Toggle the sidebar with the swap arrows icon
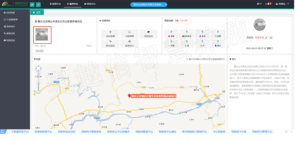Image resolution: width=295 pixels, height=141 pixels. [x=32, y=5]
